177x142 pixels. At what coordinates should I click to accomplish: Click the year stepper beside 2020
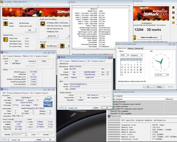[128, 55]
